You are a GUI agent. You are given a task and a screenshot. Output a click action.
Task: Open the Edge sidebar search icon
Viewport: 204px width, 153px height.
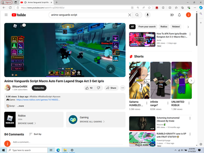[x=201, y=13]
